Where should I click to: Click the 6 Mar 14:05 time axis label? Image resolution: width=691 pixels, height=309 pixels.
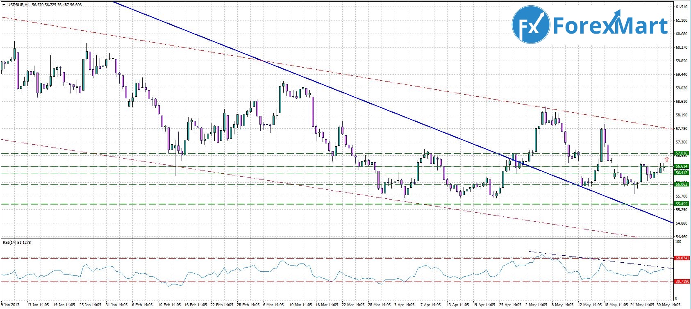273,305
